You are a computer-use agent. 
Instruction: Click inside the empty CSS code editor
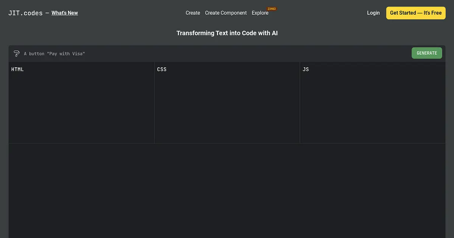point(227,108)
